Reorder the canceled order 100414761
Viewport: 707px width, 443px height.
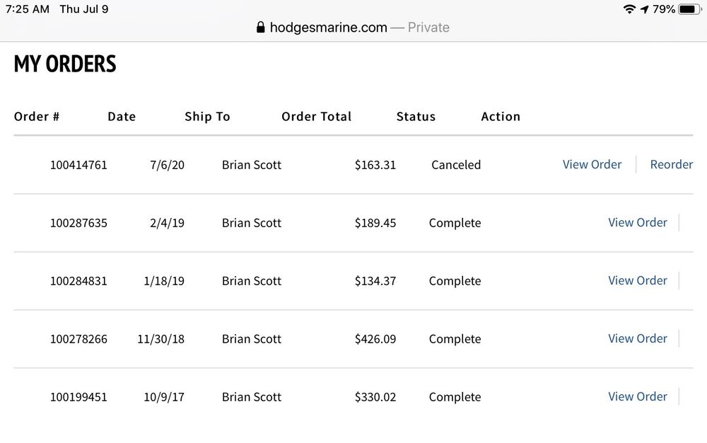tap(671, 164)
